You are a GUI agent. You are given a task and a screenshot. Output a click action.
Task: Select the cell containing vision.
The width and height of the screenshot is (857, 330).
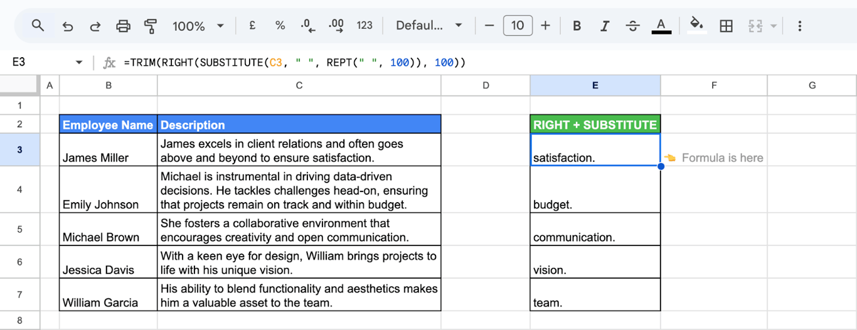595,262
